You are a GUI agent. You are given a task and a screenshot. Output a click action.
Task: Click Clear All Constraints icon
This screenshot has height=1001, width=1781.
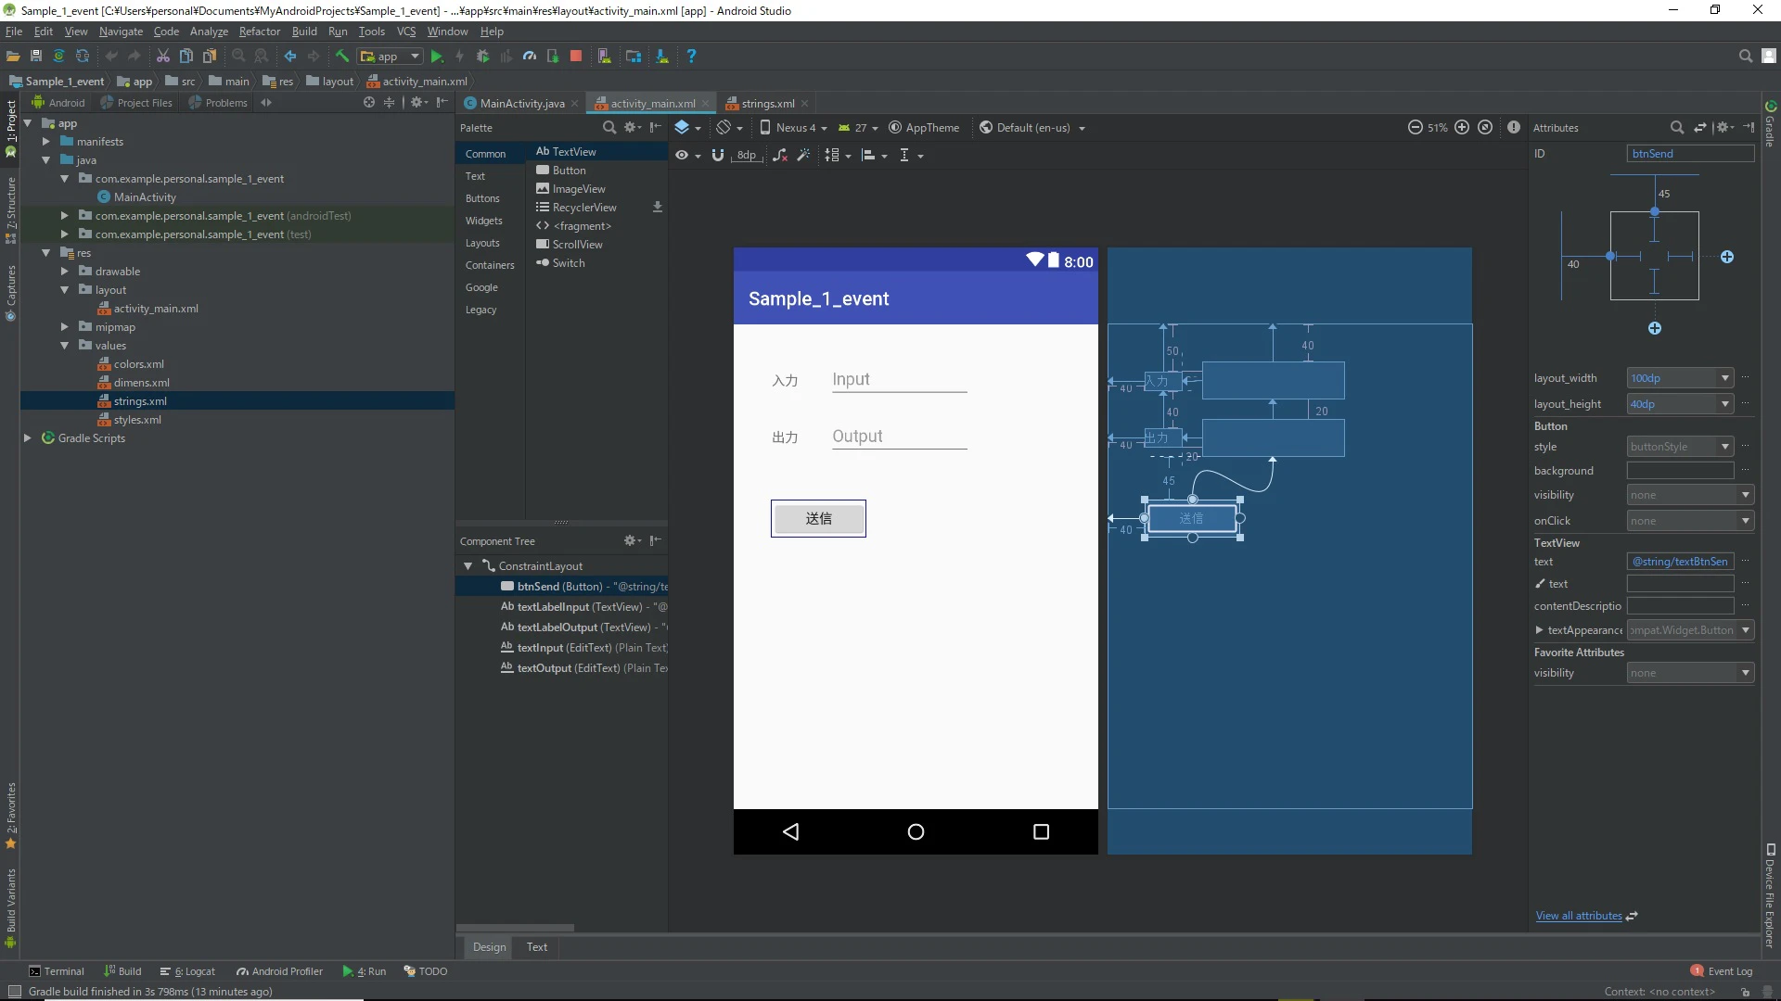[x=780, y=155]
